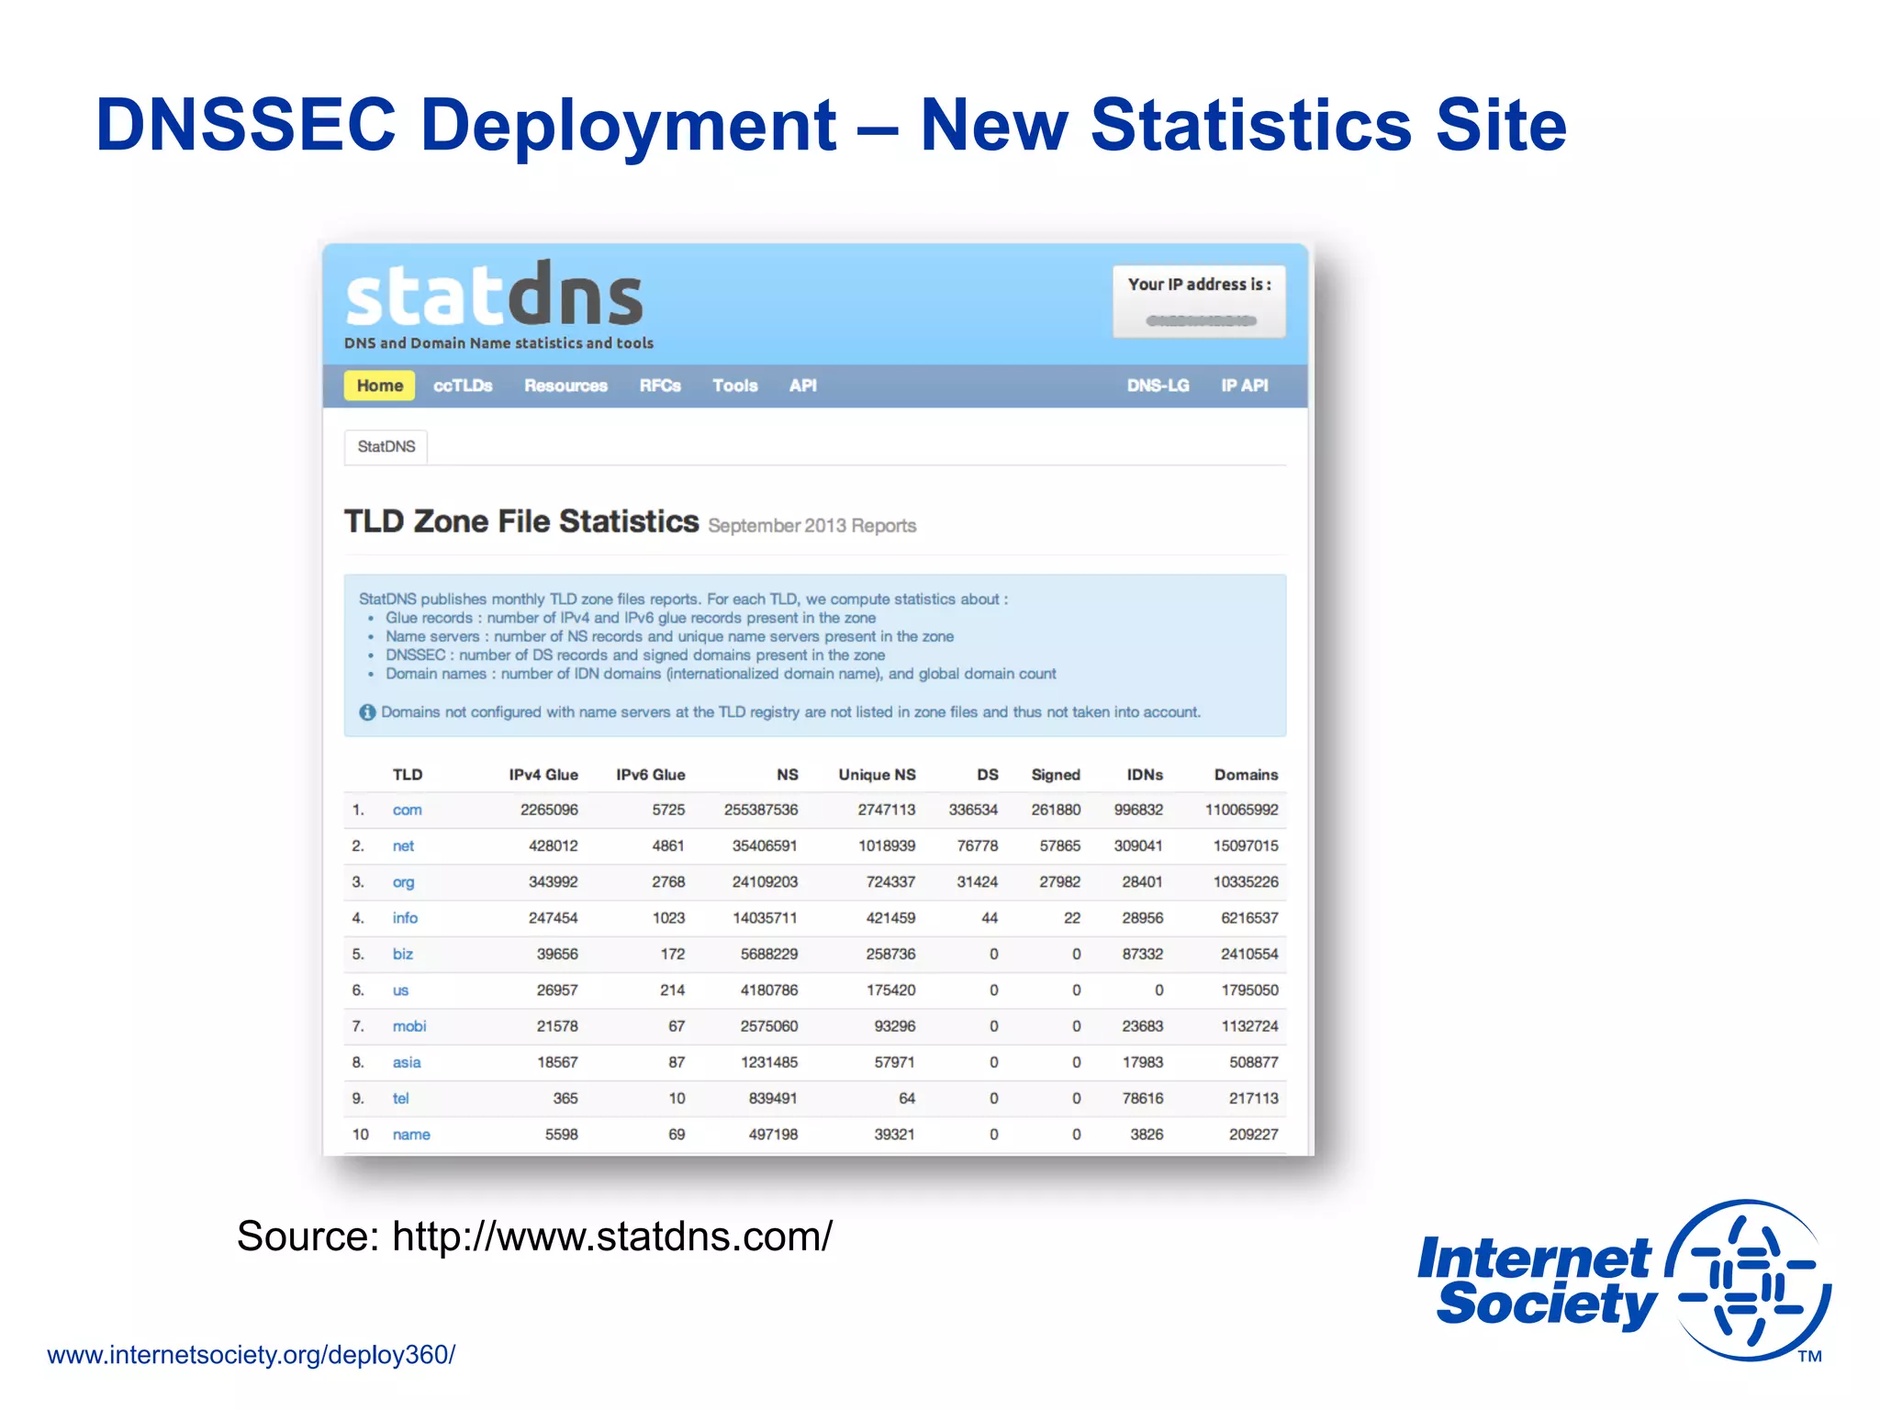1880x1410 pixels.
Task: Select biz IDNs value 87332
Action: (x=1142, y=955)
